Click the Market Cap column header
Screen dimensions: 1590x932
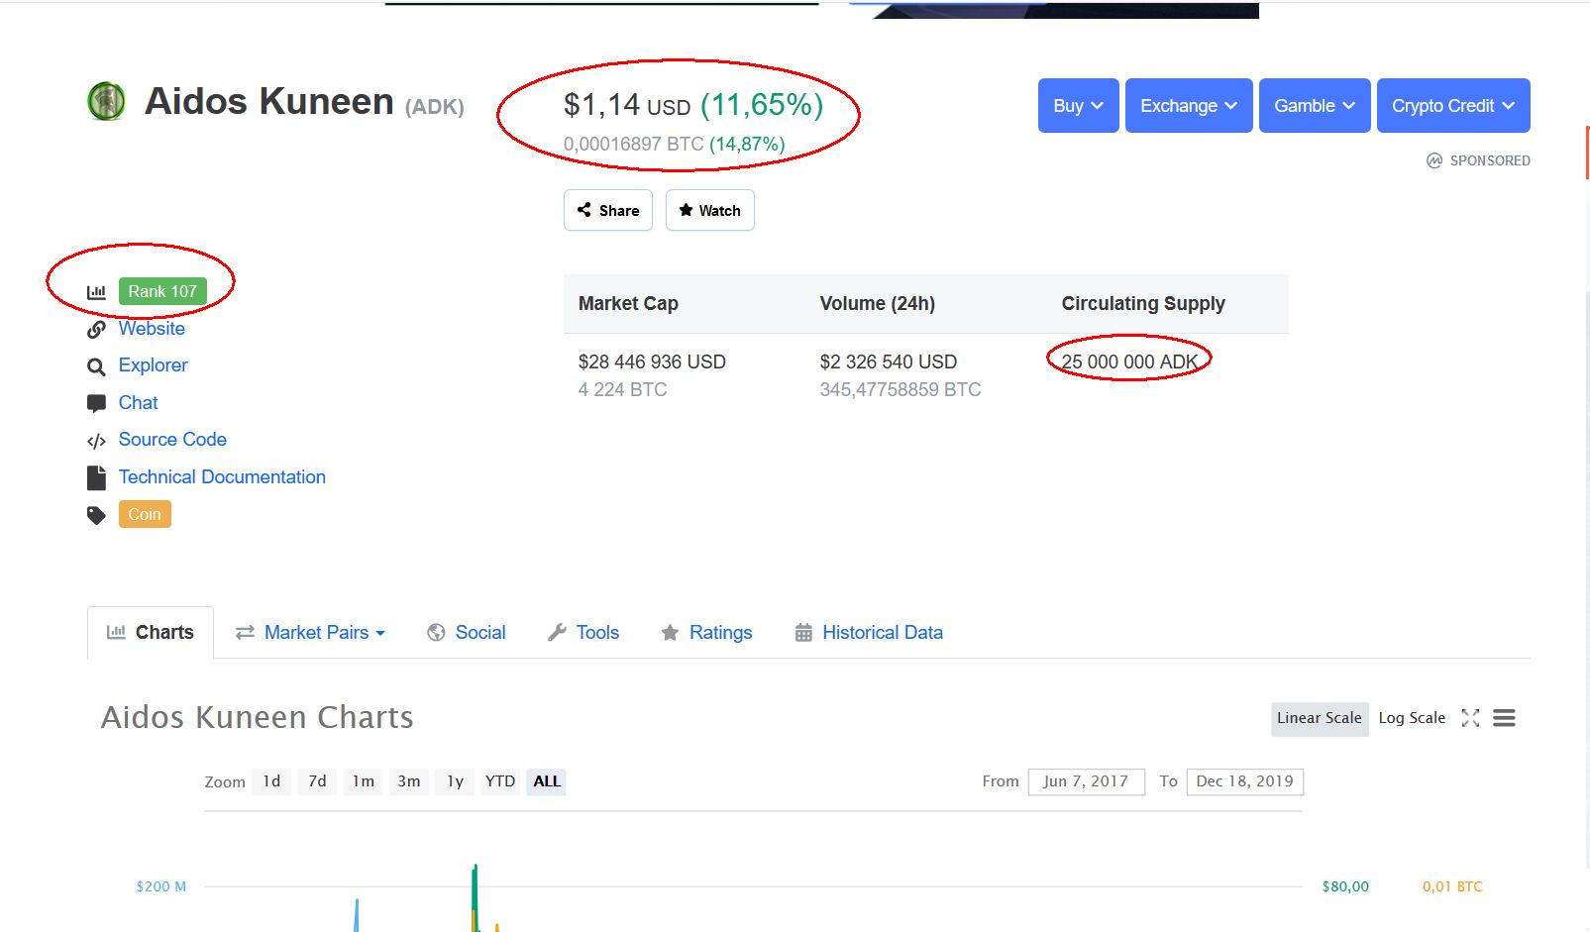pyautogui.click(x=628, y=303)
